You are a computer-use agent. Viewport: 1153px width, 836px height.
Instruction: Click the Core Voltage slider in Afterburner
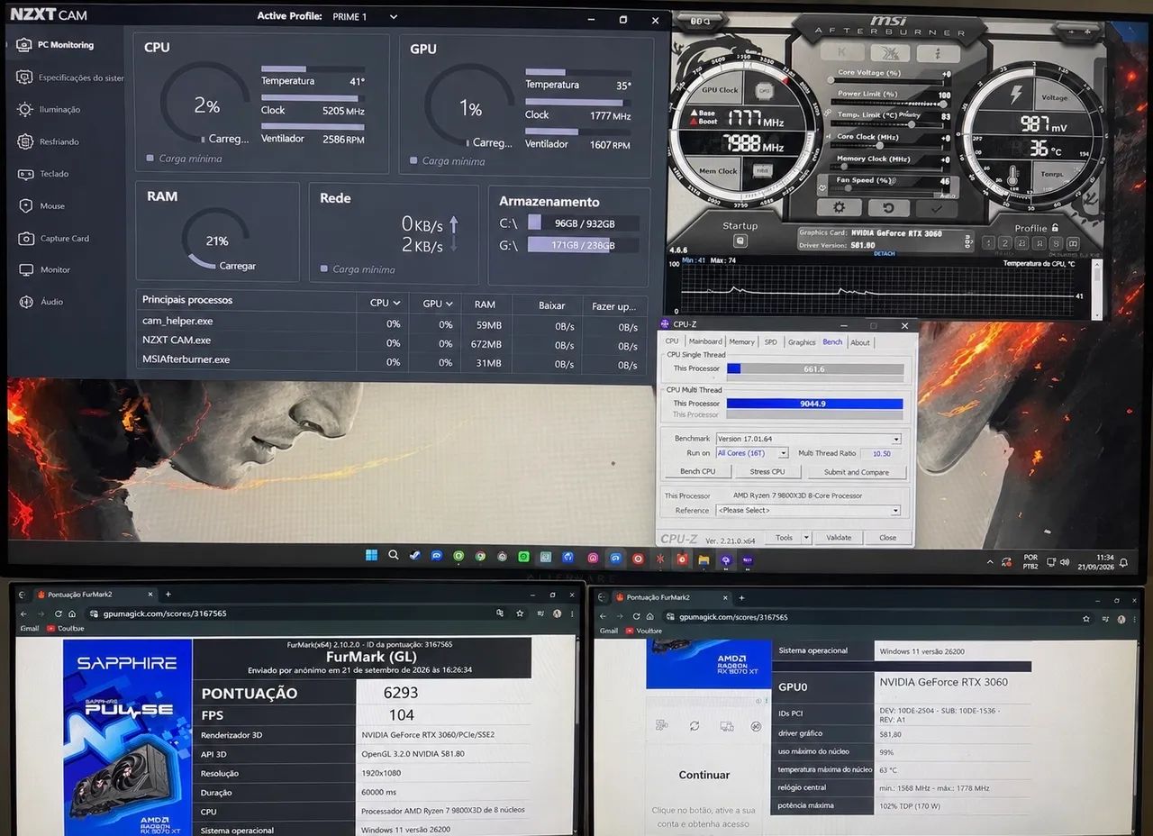(x=886, y=80)
